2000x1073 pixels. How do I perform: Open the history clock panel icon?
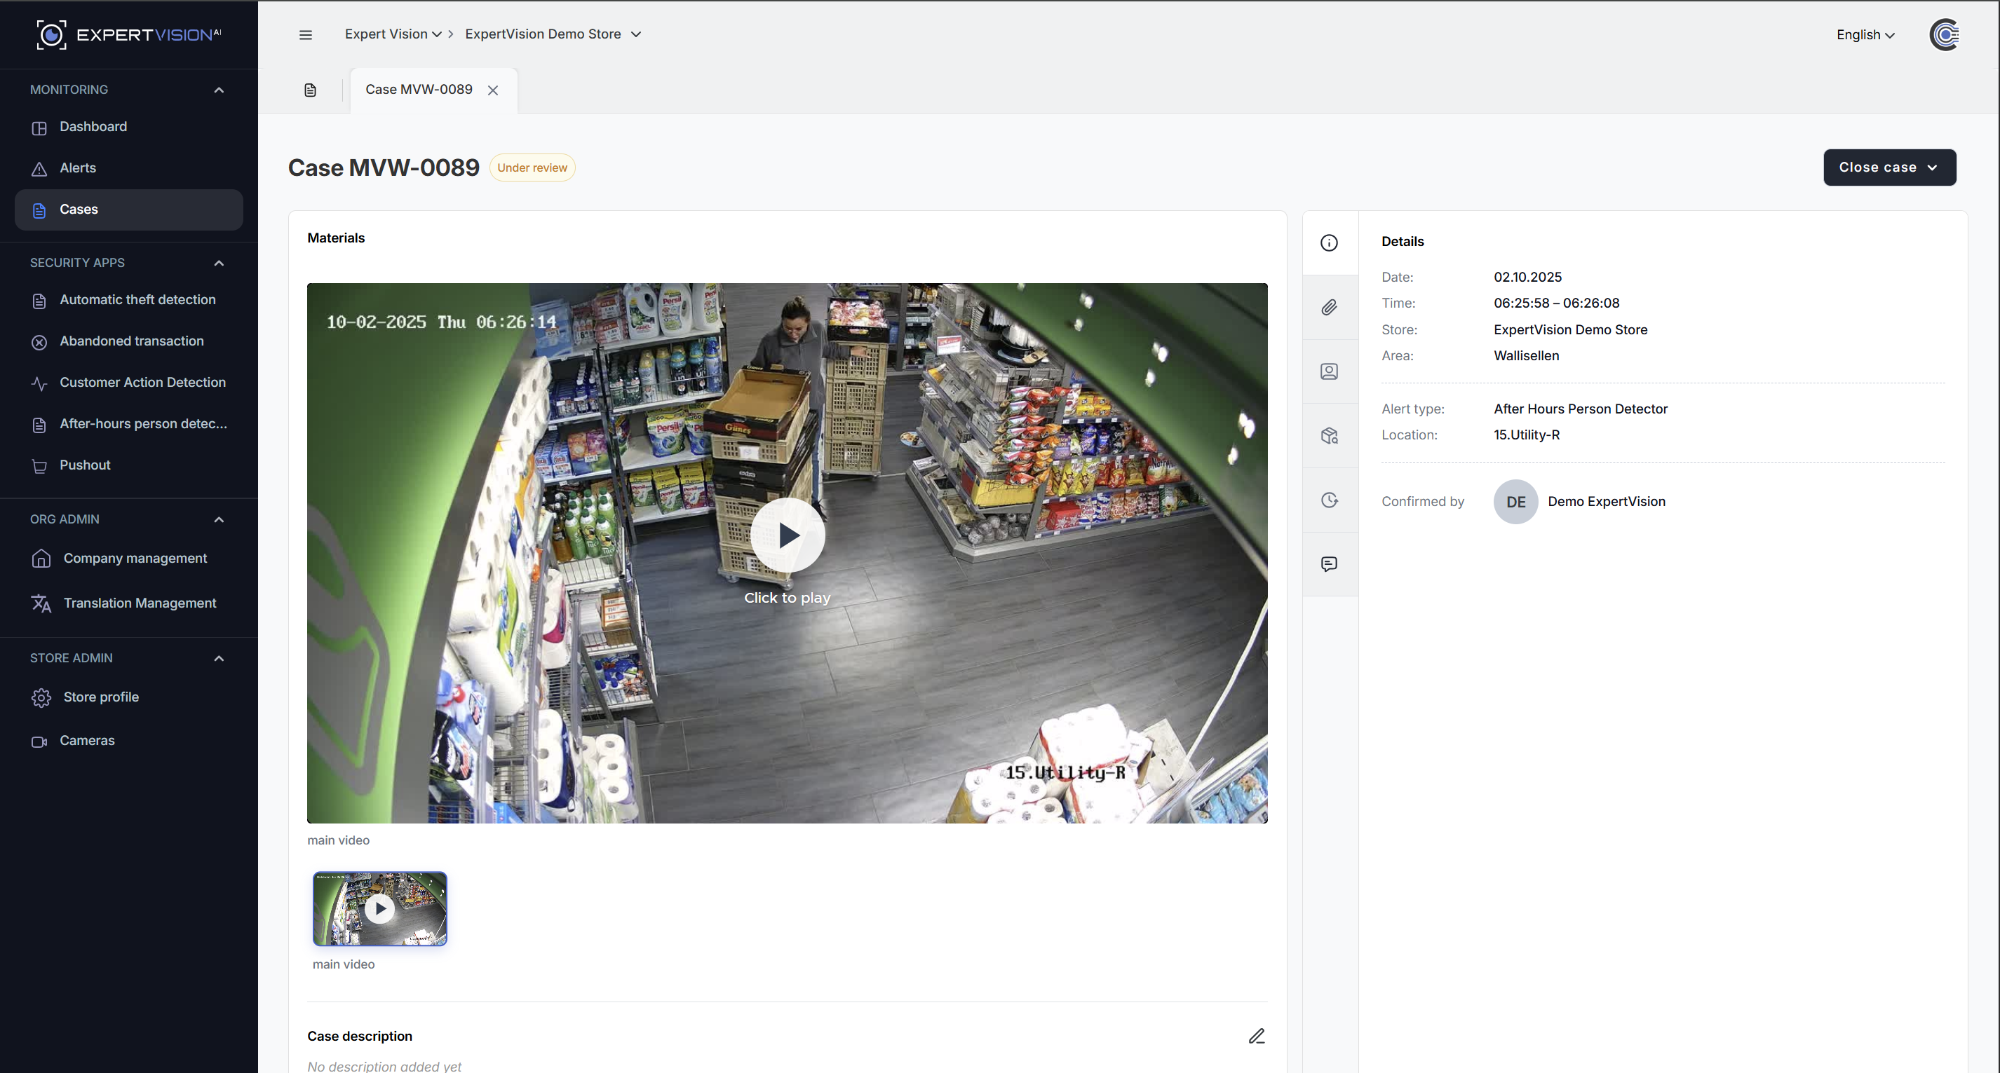[1329, 500]
